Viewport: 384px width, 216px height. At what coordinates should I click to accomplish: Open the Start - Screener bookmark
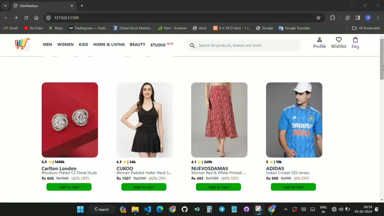click(172, 28)
